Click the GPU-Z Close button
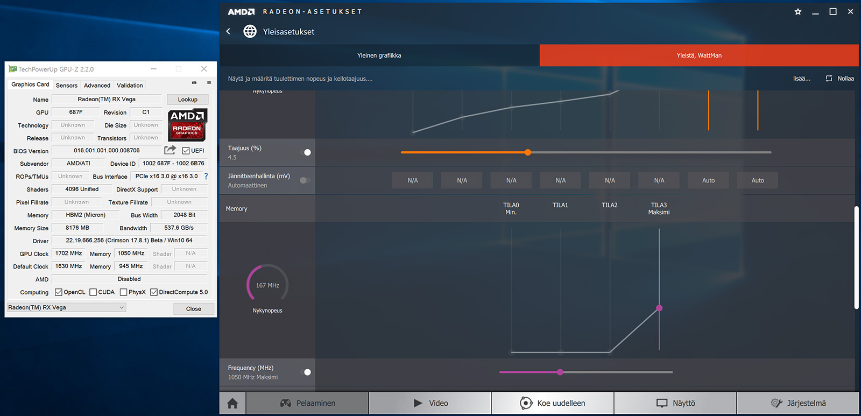 [x=194, y=309]
